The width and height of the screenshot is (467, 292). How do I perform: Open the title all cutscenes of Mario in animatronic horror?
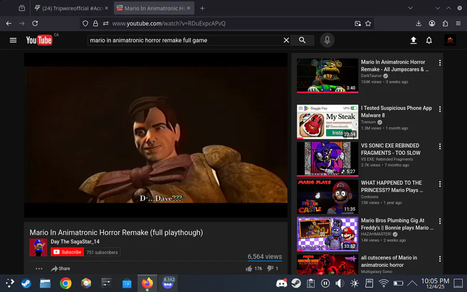389,261
